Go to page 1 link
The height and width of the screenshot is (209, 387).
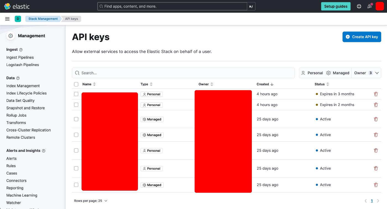372,201
